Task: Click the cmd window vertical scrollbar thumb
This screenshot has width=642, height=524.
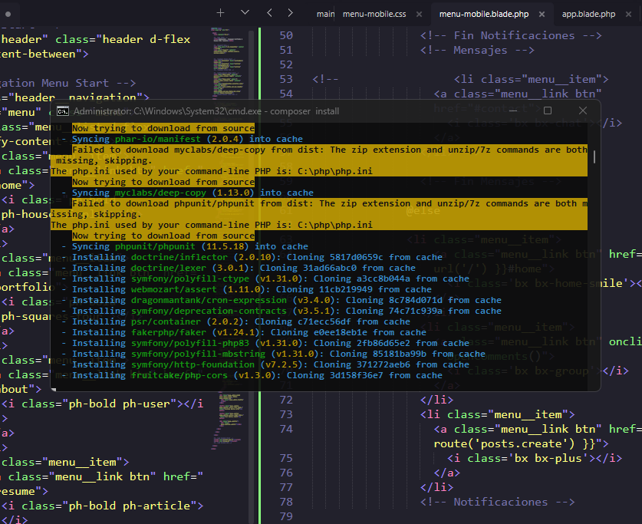Action: click(594, 157)
